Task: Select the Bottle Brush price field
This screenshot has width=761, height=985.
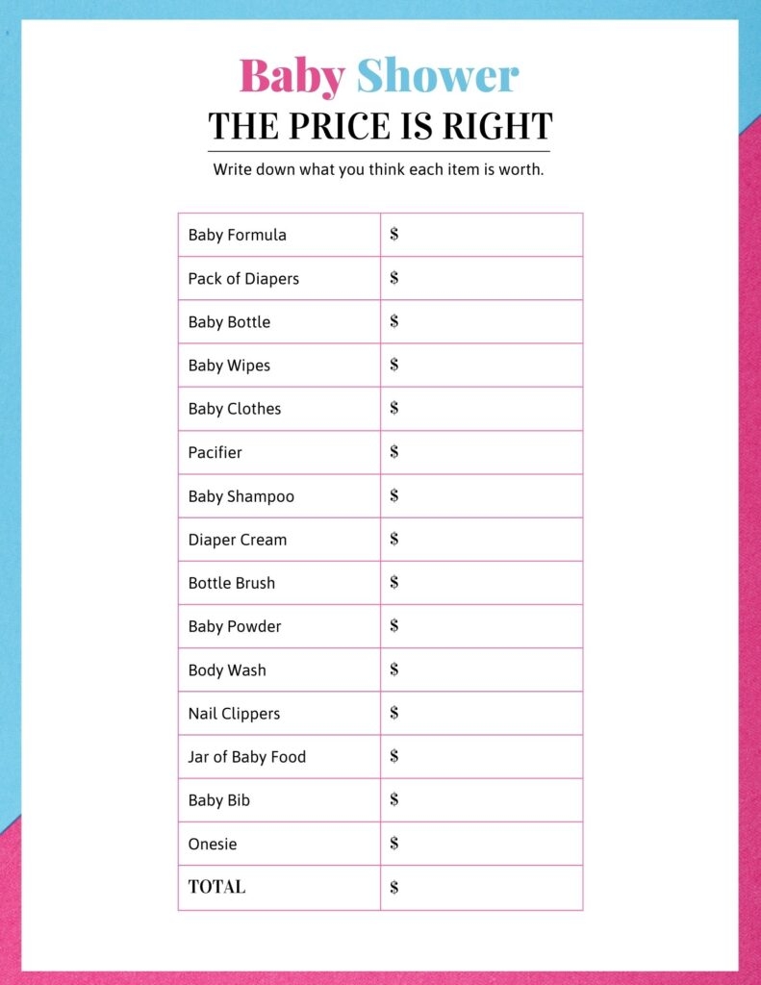Action: coord(481,583)
